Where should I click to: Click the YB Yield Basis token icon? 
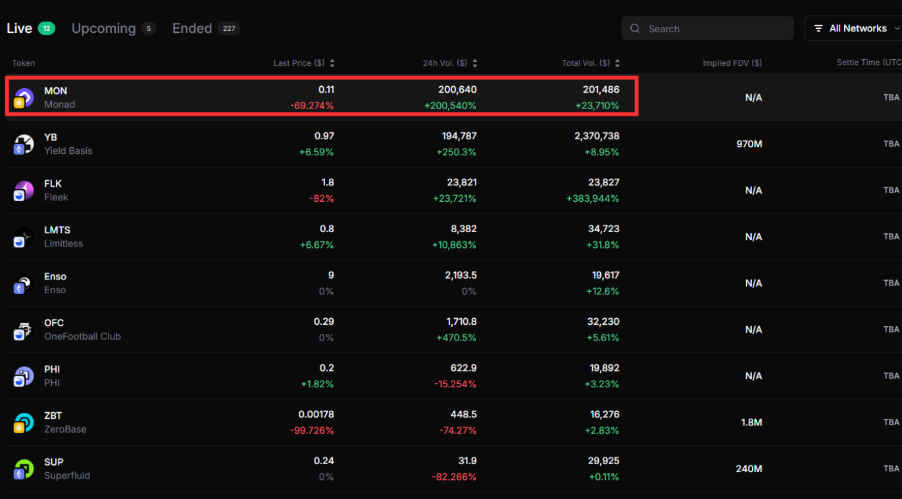tap(24, 144)
